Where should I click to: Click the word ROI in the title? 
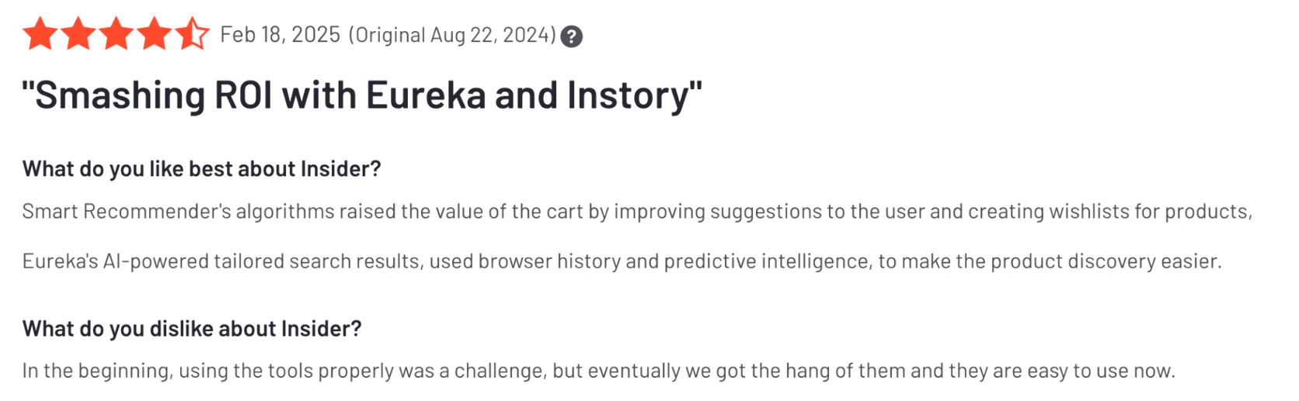[x=243, y=95]
